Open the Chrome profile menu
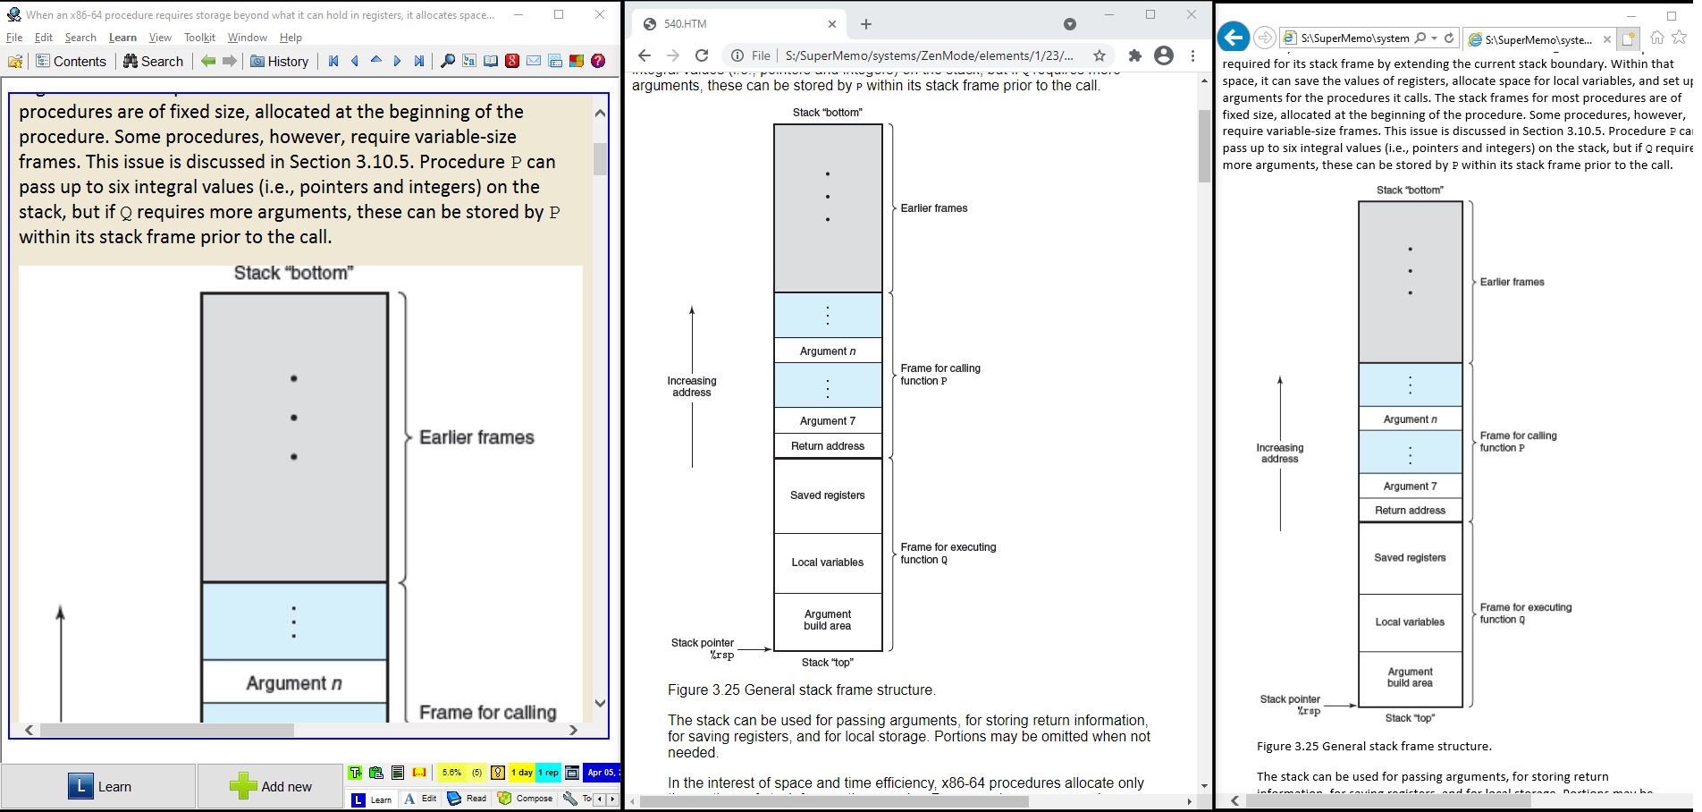The height and width of the screenshot is (812, 1702). click(x=1163, y=55)
